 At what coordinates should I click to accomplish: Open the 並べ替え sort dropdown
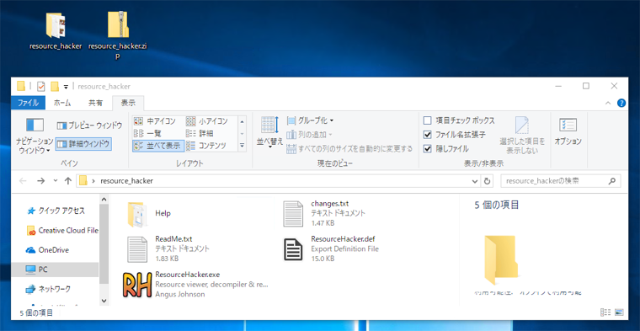point(269,132)
